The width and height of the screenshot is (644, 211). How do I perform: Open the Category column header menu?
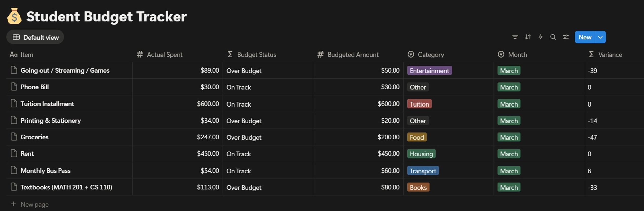[x=448, y=55]
